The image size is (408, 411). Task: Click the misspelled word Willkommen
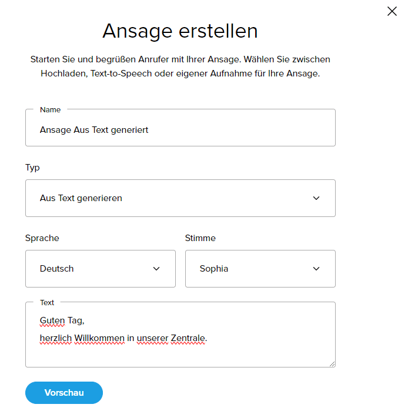coord(99,338)
